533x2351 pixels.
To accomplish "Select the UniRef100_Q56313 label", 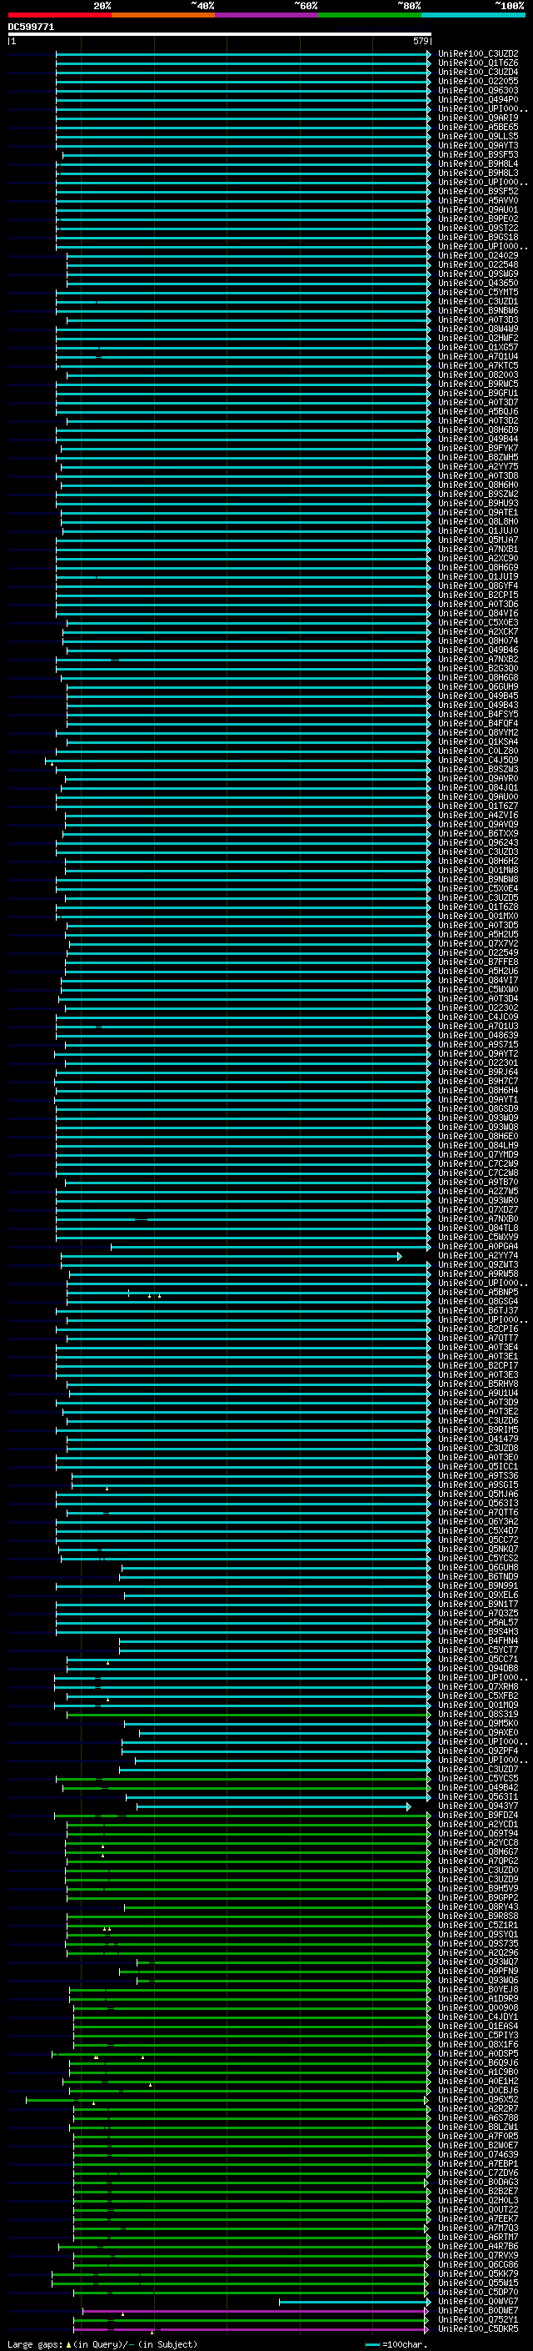I will (477, 1503).
